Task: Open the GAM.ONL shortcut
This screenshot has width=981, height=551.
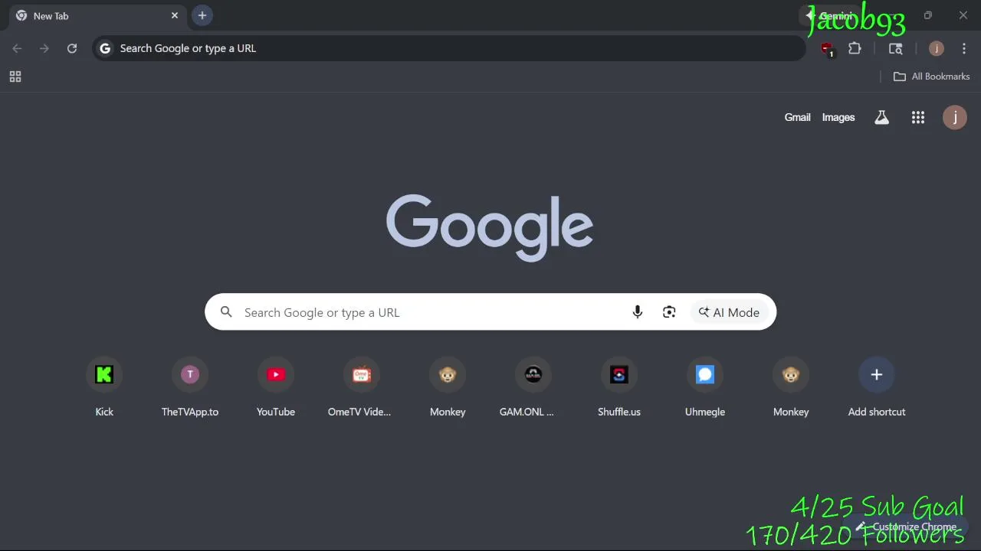Action: (533, 374)
